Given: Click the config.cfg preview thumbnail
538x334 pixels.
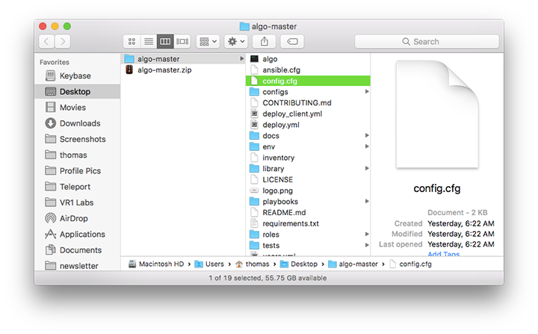Looking at the screenshot, I should pyautogui.click(x=437, y=114).
